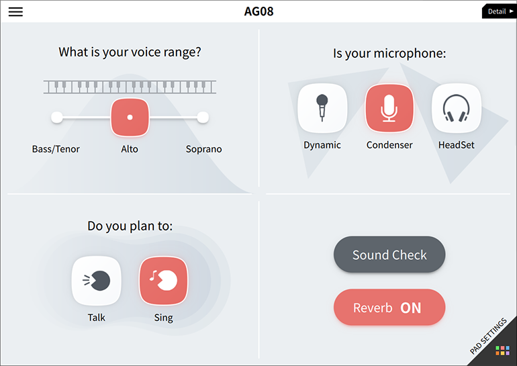This screenshot has width=517, height=366.
Task: Toggle the Reverb ON button
Action: 389,308
